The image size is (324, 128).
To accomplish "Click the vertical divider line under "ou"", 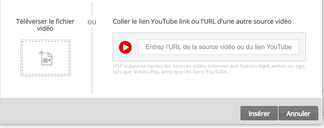I will coord(92,61).
